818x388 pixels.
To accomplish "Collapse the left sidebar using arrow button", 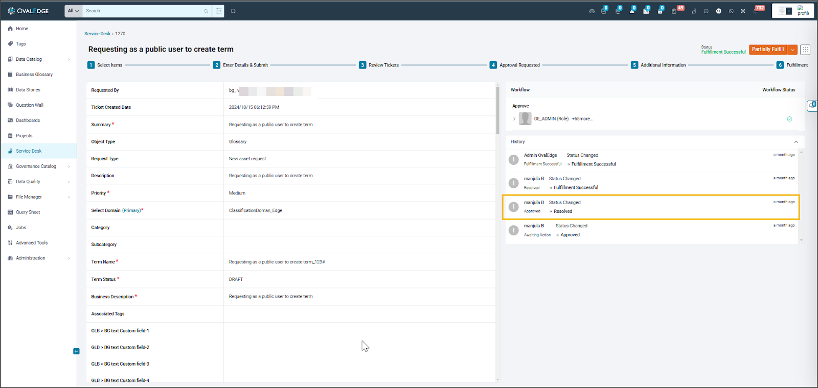I will (76, 351).
